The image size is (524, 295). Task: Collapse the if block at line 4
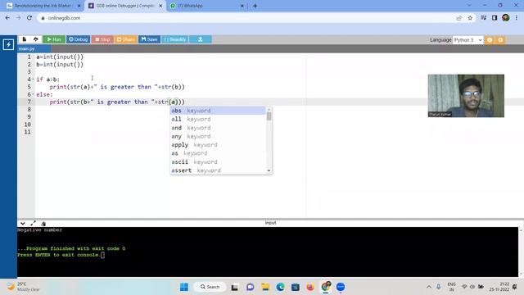click(x=33, y=79)
